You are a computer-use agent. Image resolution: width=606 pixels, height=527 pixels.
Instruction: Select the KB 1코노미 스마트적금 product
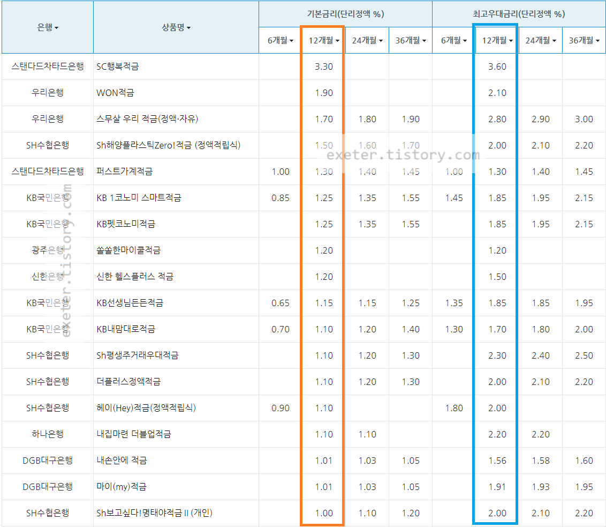tap(139, 198)
